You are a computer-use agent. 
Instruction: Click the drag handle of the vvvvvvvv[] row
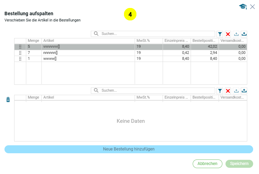[20, 46]
